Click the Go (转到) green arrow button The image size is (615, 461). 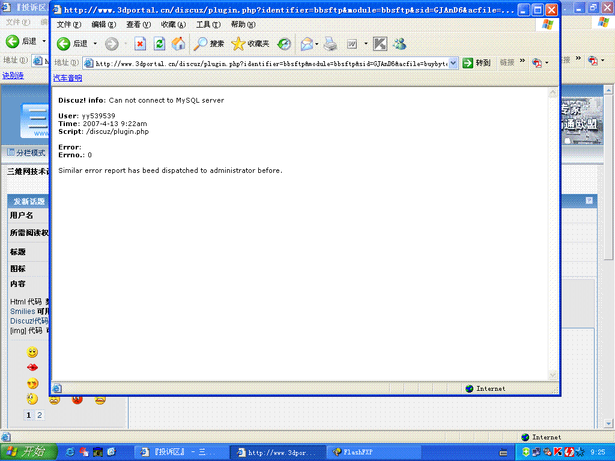click(x=476, y=62)
